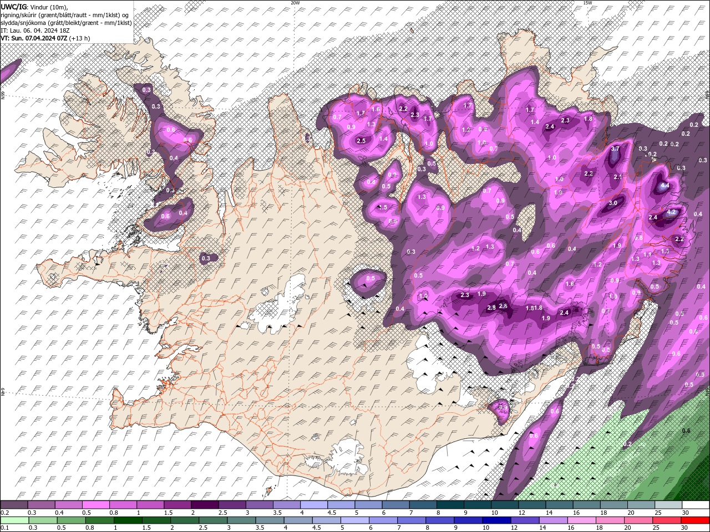Pick the bright pink snow swatch starting at 0.5
The image size is (710, 532).
click(95, 505)
